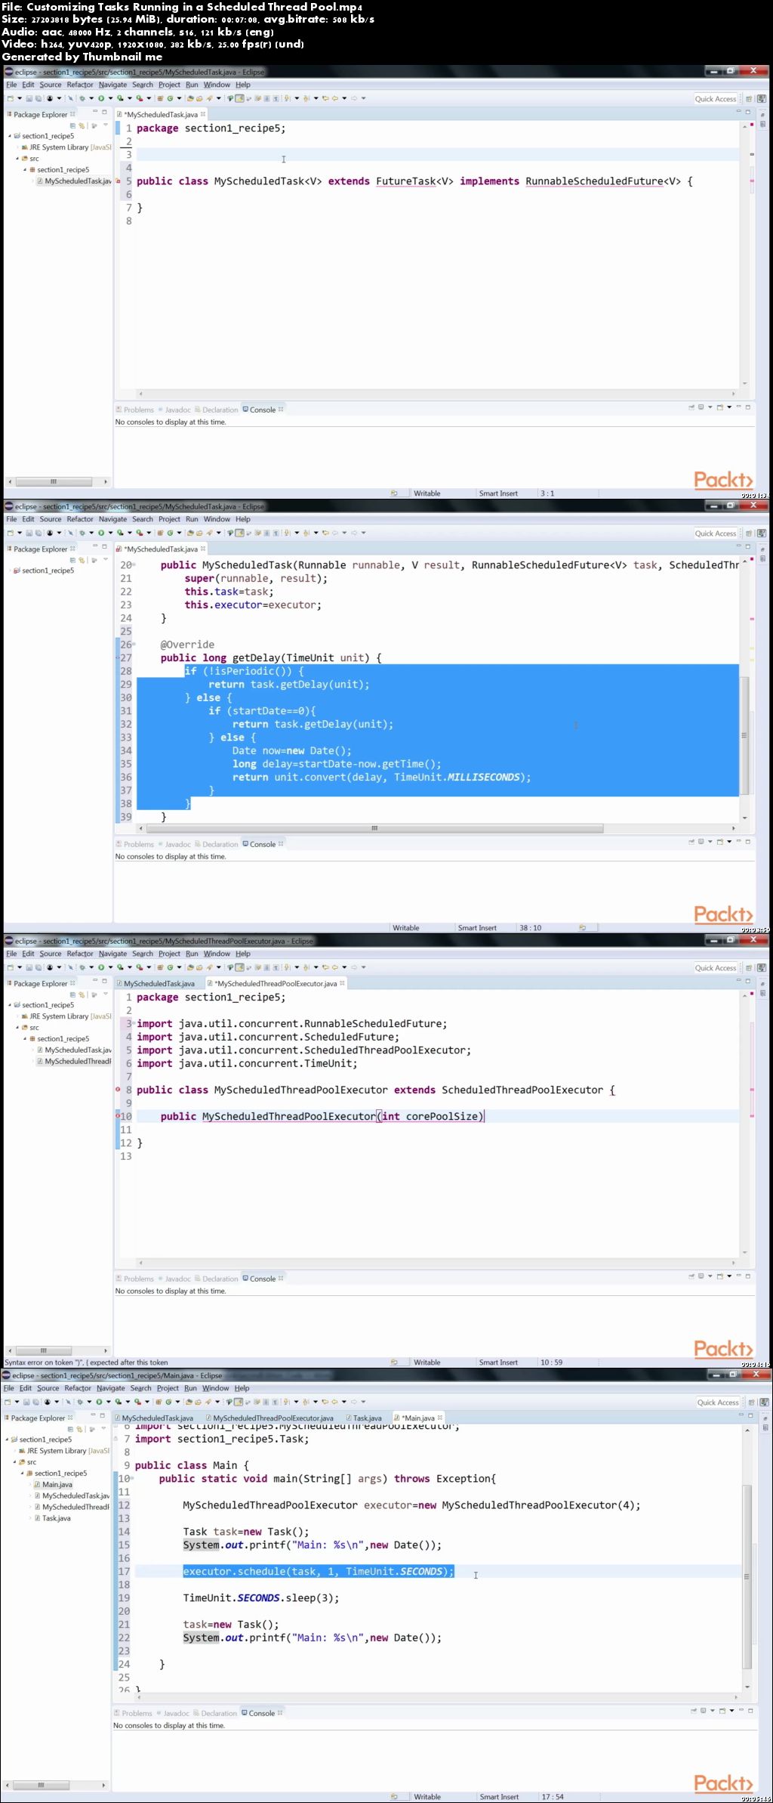Image resolution: width=773 pixels, height=1803 pixels.
Task: Click 'Smart Insert' status text in the Main.java window
Action: point(499,1797)
